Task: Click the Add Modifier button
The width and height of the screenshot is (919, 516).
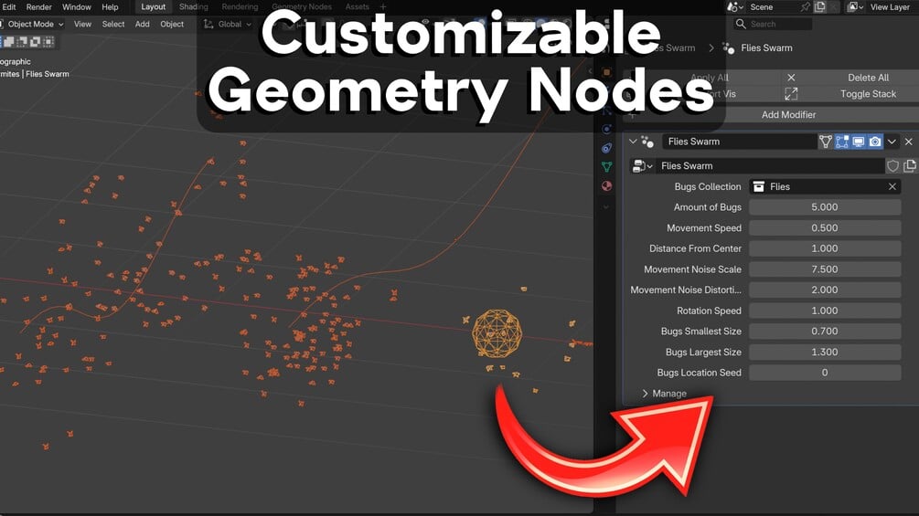Action: coord(771,115)
